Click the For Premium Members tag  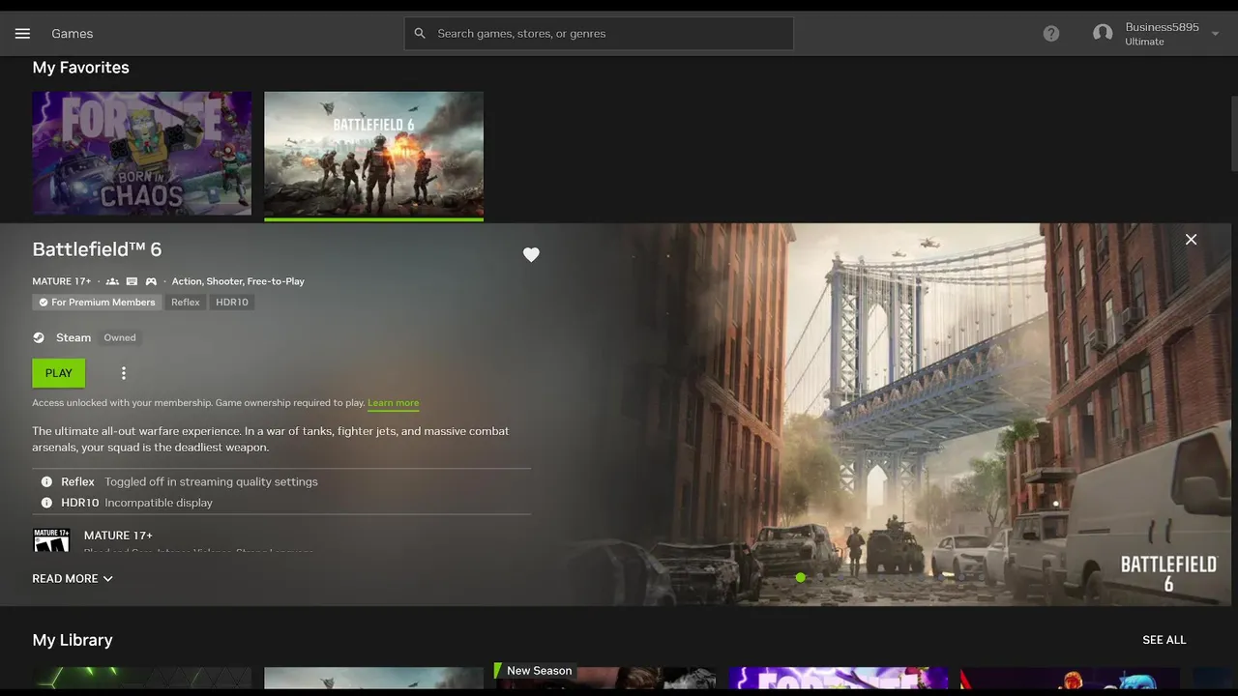97,303
